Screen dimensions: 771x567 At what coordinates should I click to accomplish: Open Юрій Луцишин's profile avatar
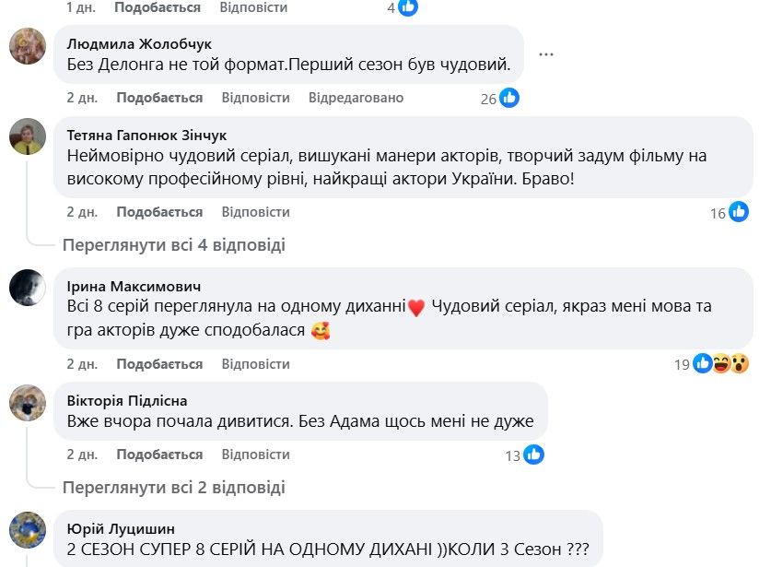(28, 530)
